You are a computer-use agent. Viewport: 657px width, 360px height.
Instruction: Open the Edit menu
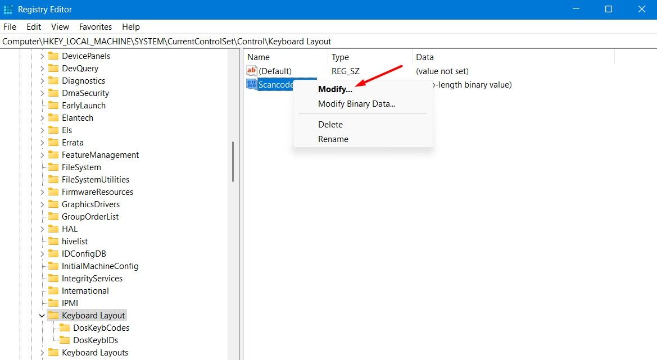tap(34, 27)
